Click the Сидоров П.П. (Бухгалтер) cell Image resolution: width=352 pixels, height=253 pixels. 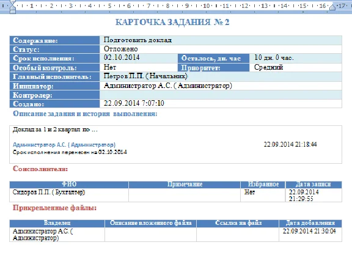(x=69, y=195)
